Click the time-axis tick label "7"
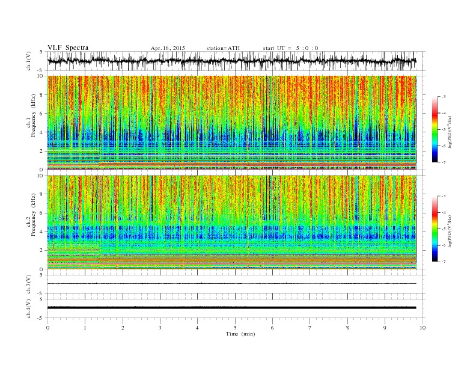 (x=310, y=328)
